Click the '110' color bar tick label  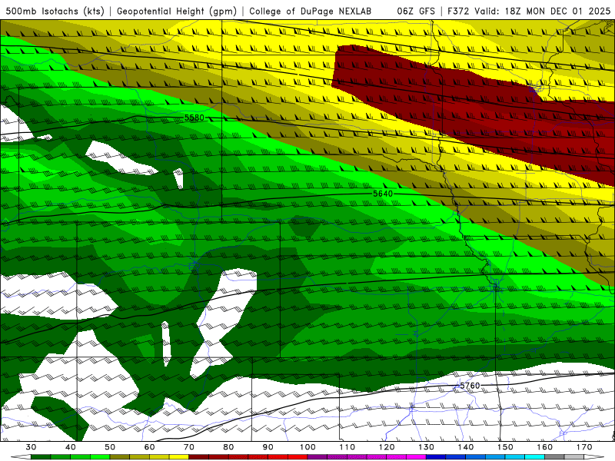tap(347, 447)
